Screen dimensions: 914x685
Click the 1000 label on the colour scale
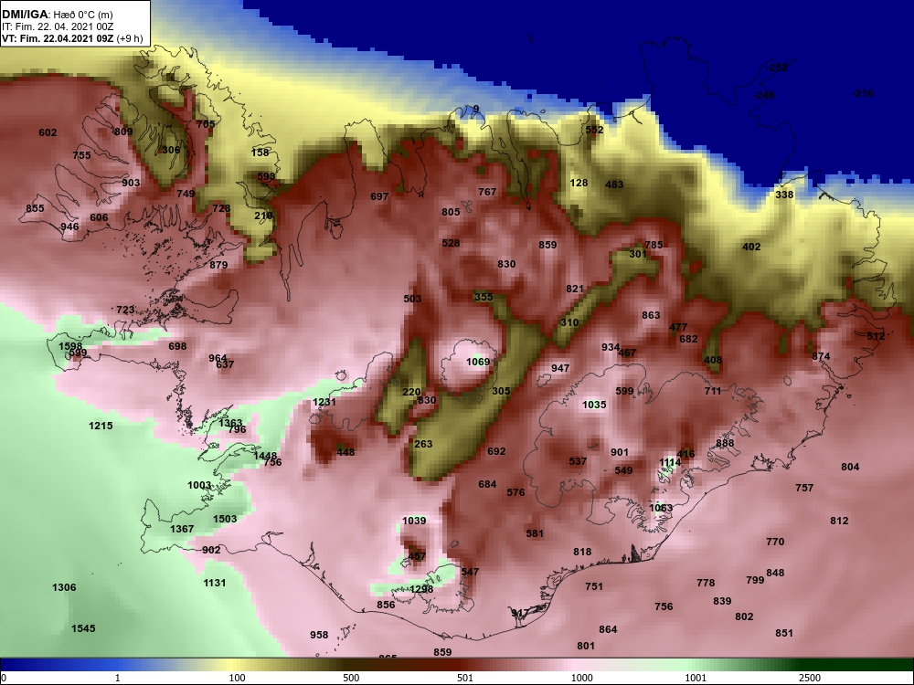582,678
